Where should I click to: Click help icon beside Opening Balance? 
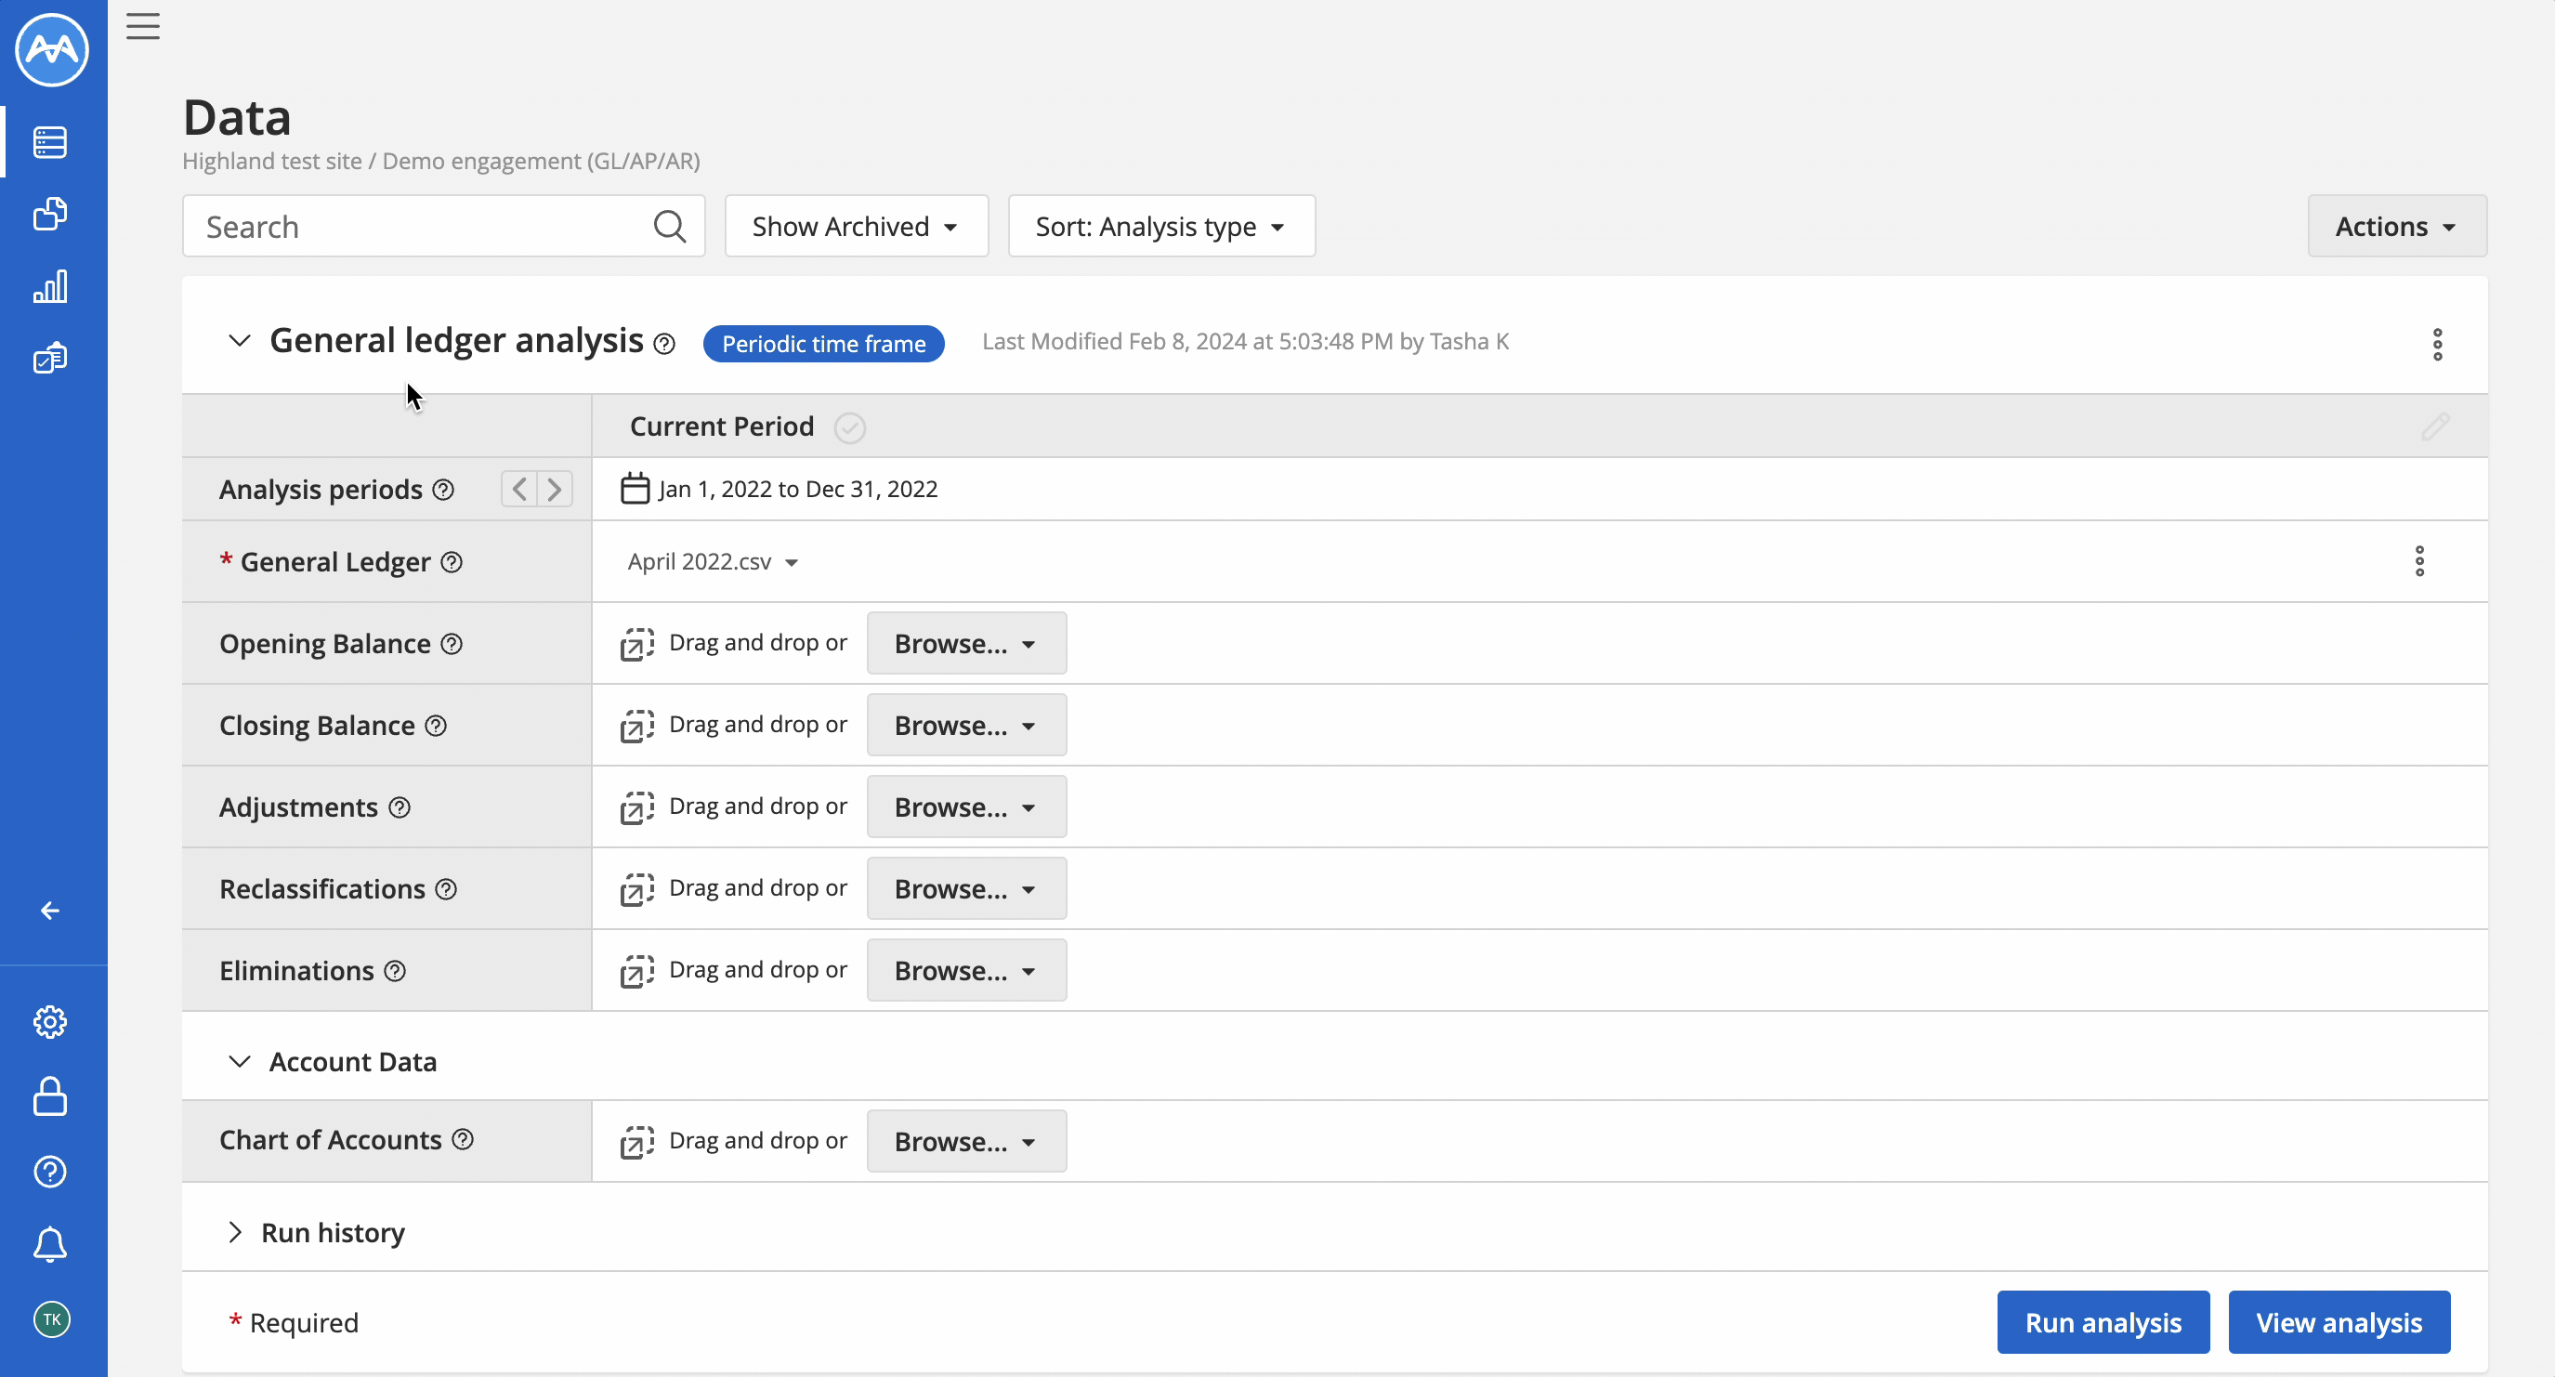452,644
